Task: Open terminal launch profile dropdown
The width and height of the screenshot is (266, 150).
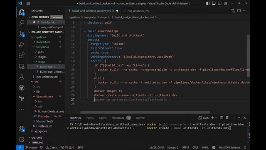Action: click(x=216, y=117)
